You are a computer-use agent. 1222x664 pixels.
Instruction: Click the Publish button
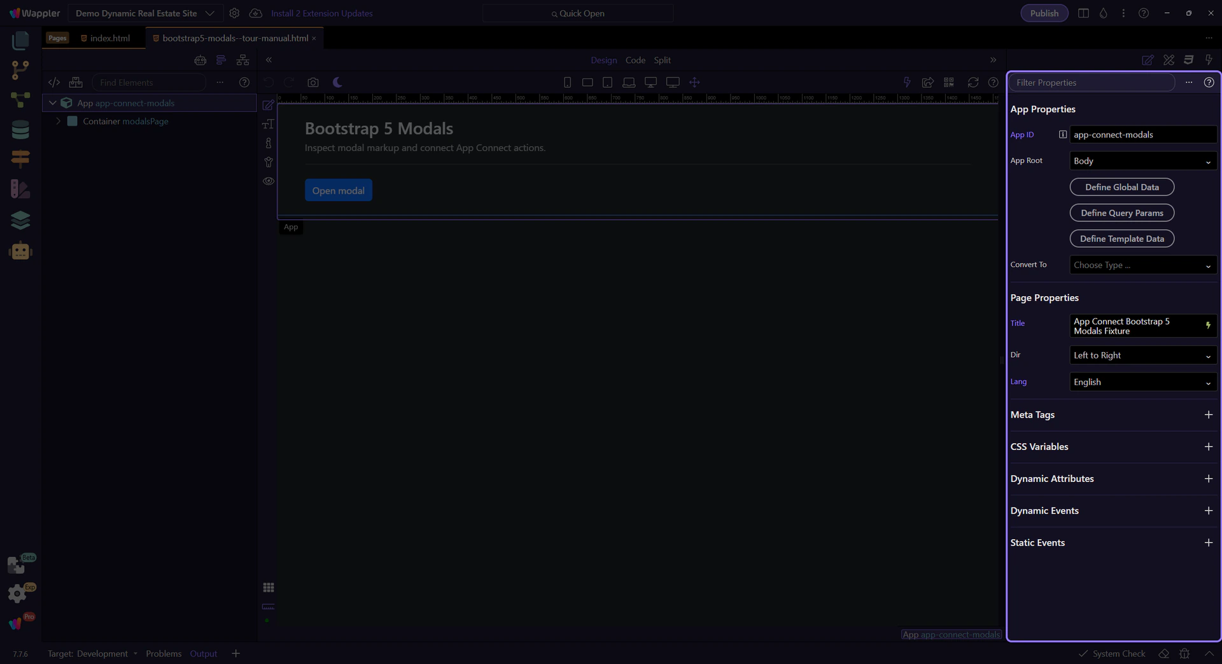click(1044, 13)
